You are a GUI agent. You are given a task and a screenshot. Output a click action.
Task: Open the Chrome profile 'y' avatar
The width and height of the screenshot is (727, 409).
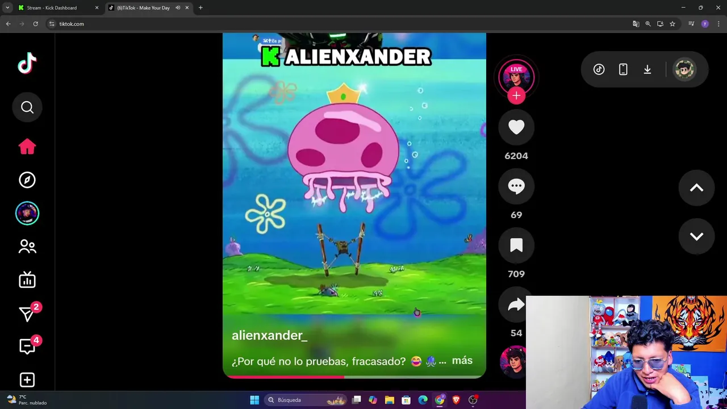pos(705,24)
